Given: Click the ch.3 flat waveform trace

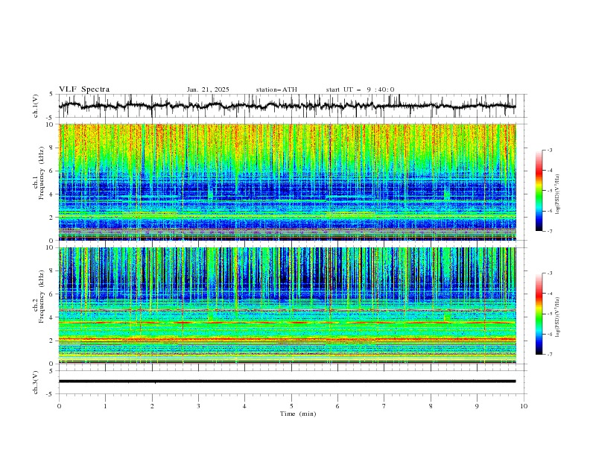Looking at the screenshot, I should 287,381.
